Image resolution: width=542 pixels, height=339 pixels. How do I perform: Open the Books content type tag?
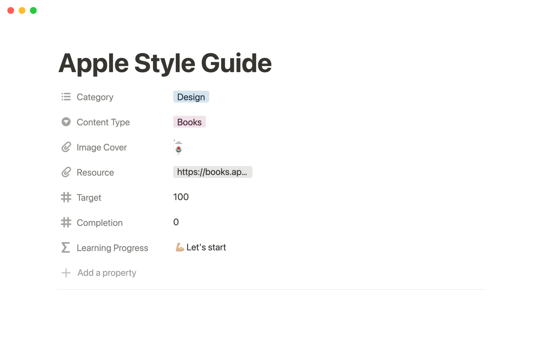(x=189, y=122)
